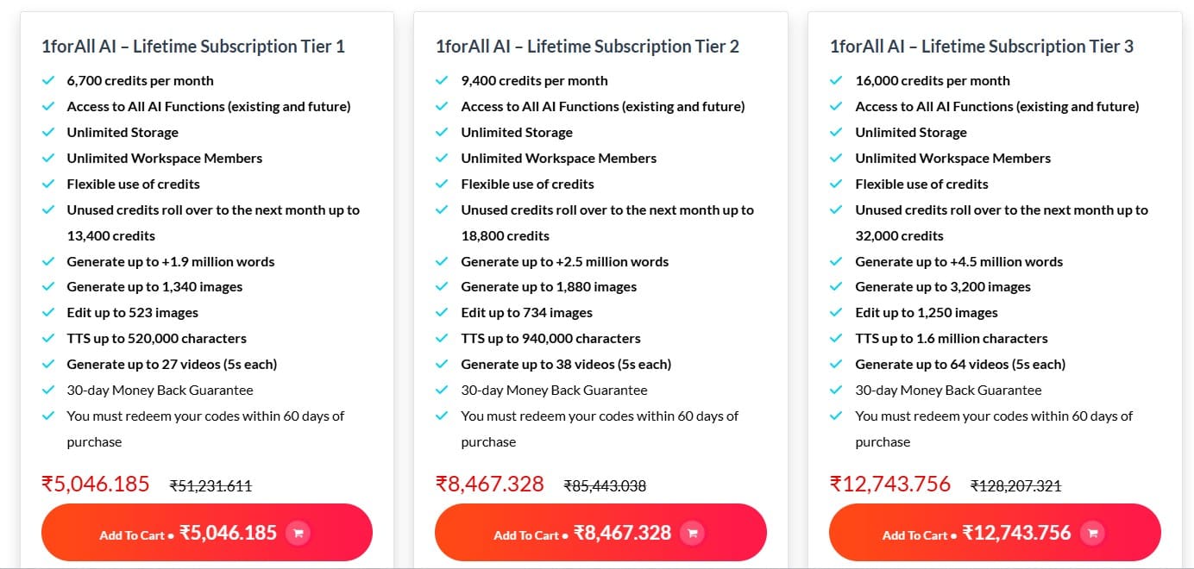
Task: Open the Lifetime Subscription Tier 2 title
Action: tap(588, 47)
